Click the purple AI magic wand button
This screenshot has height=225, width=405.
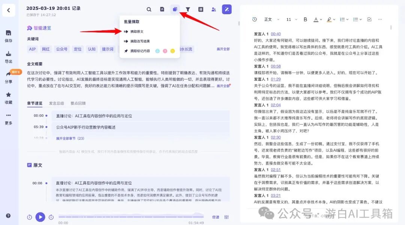pyautogui.click(x=227, y=9)
